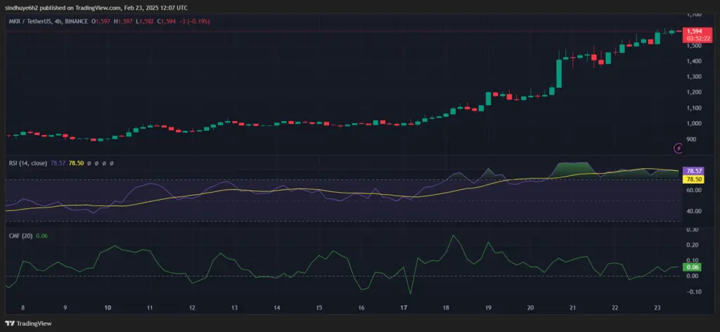720x332 pixels.
Task: Click the 1,400 price axis label
Action: click(694, 61)
